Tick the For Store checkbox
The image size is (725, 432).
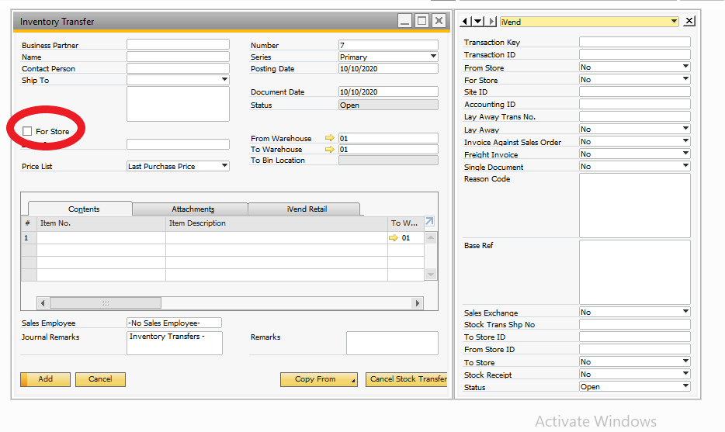pos(27,131)
